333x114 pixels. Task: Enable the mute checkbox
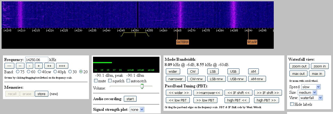(x=96, y=81)
